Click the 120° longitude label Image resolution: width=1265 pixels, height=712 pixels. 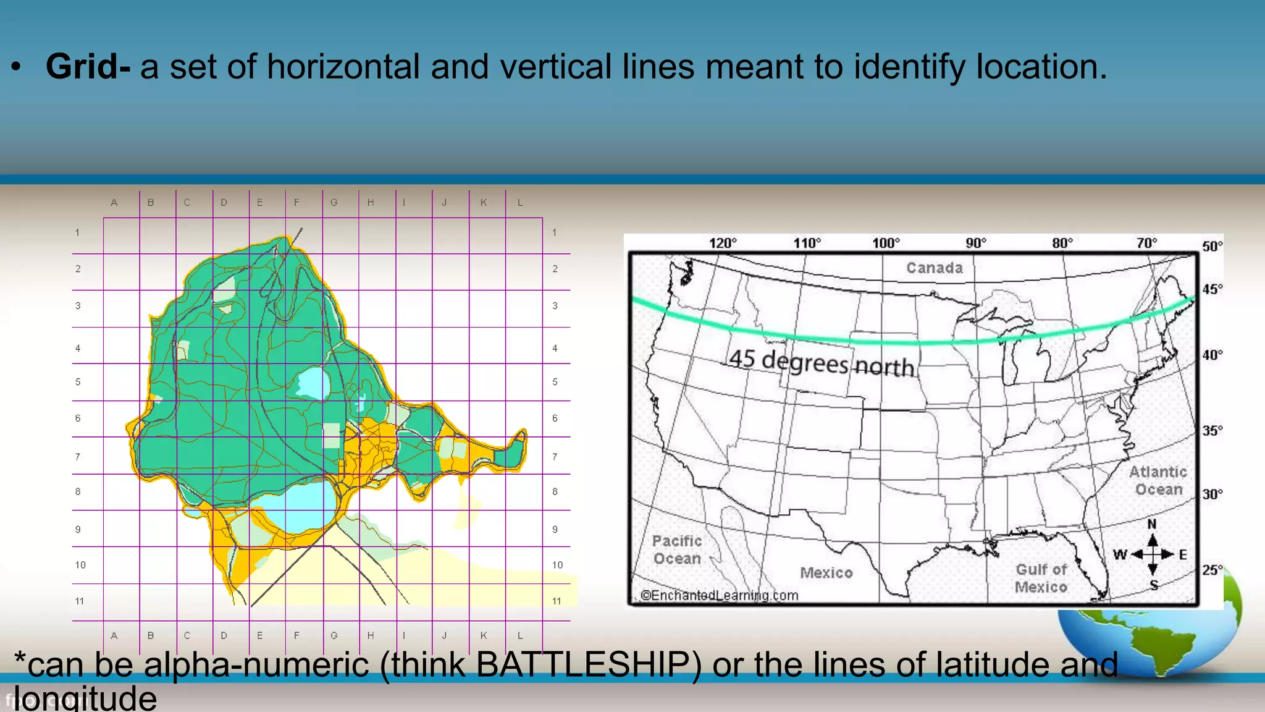point(722,243)
